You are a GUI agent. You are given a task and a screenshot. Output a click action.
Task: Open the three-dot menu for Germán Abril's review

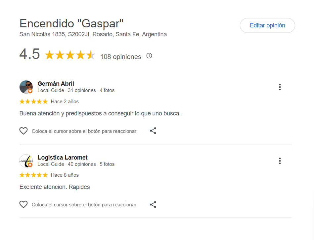pos(280,87)
